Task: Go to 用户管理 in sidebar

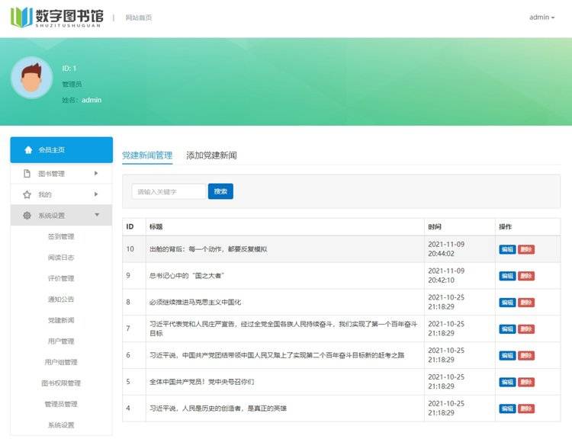Action: coord(61,341)
